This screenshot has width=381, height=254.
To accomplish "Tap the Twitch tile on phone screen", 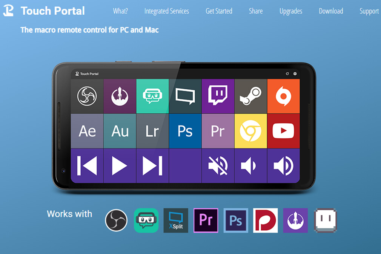I will (218, 96).
